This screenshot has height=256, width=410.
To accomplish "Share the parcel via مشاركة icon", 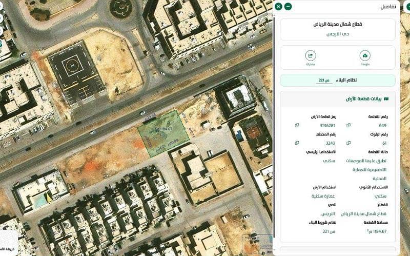I will [x=311, y=55].
